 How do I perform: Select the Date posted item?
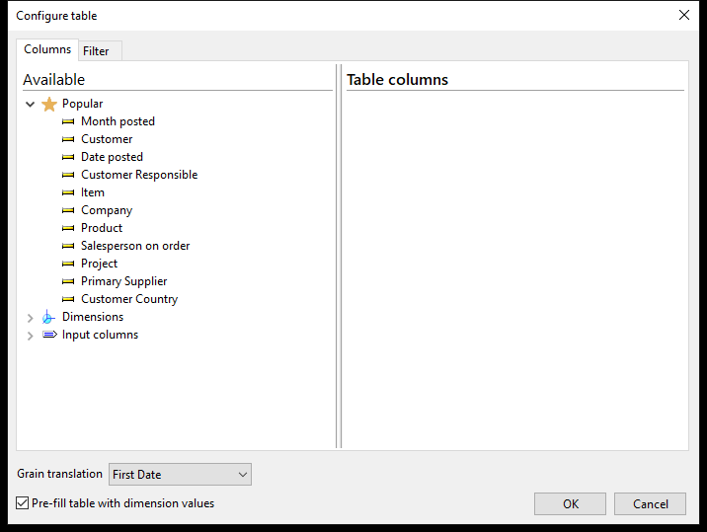[x=112, y=157]
